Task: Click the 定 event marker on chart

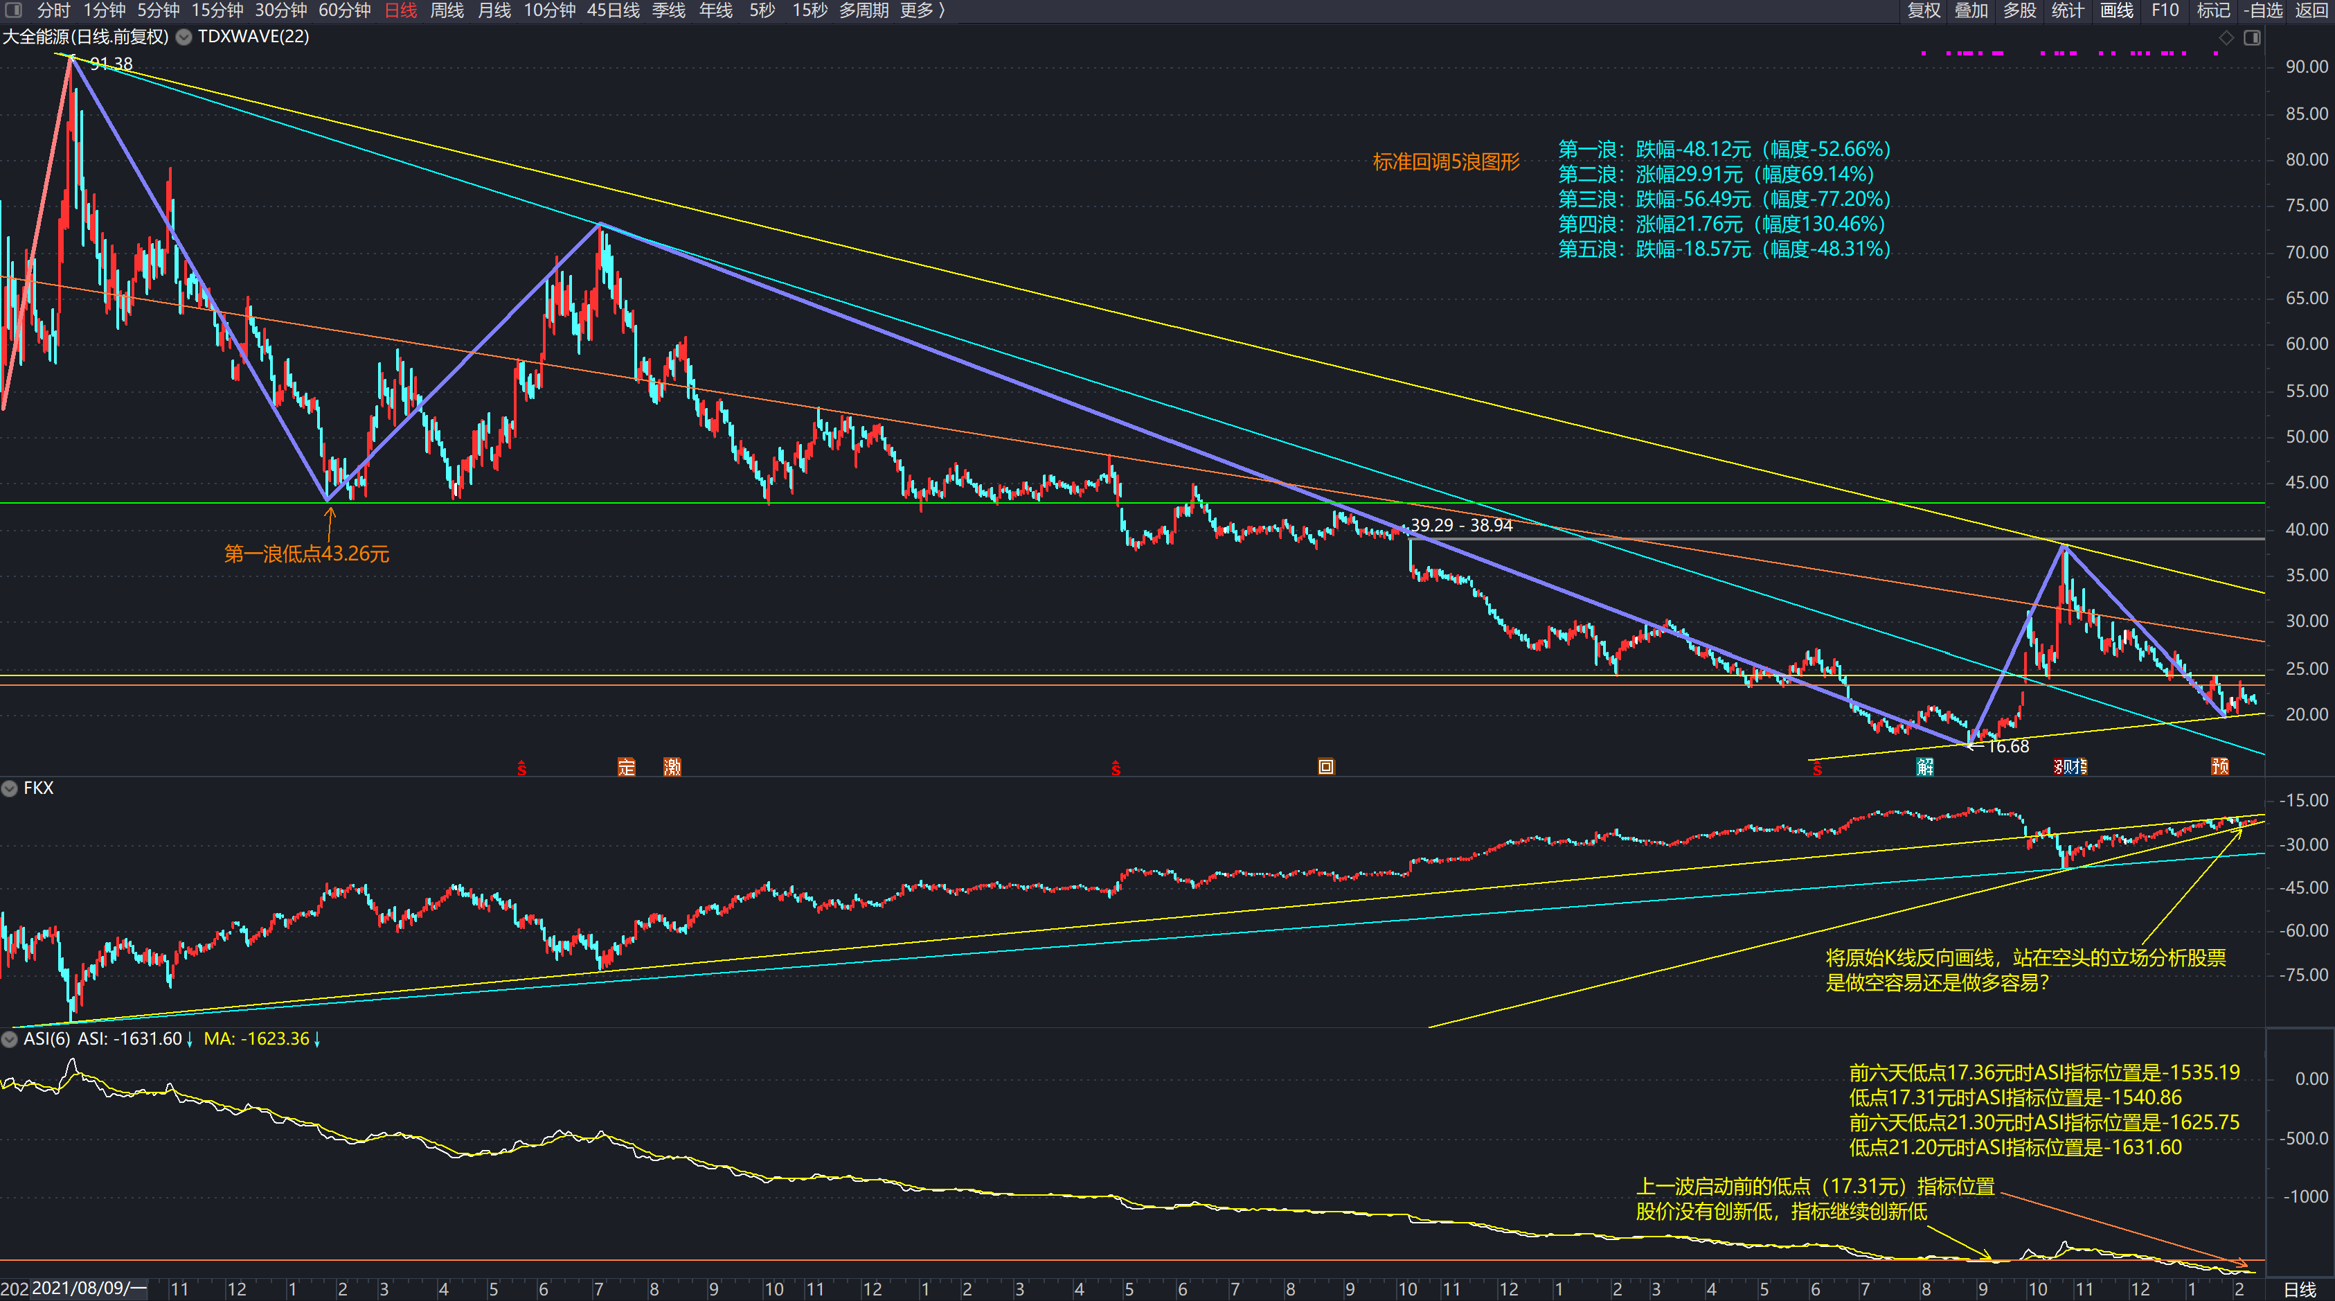Action: [627, 767]
